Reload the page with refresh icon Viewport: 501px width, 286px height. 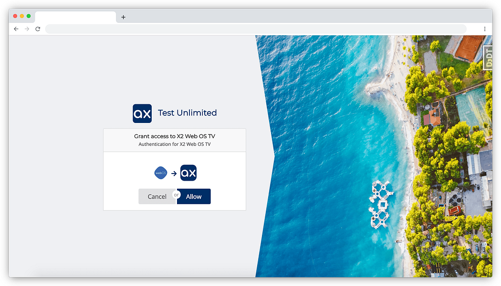(38, 29)
